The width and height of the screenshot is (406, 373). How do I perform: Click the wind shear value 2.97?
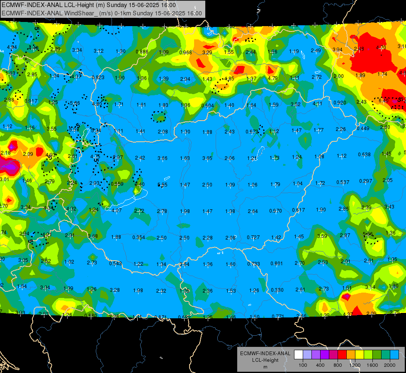coord(118,157)
